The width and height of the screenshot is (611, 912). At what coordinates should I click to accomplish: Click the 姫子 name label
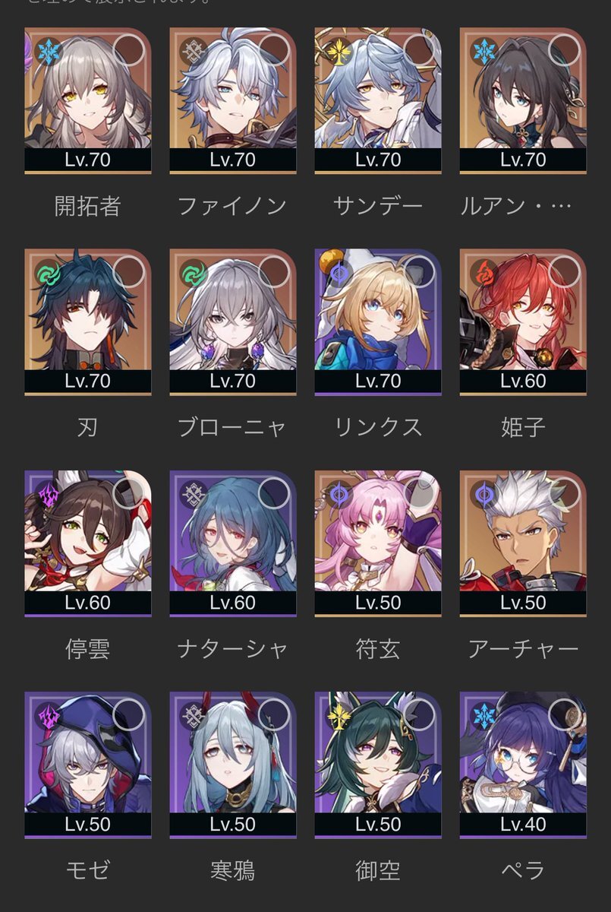(523, 427)
